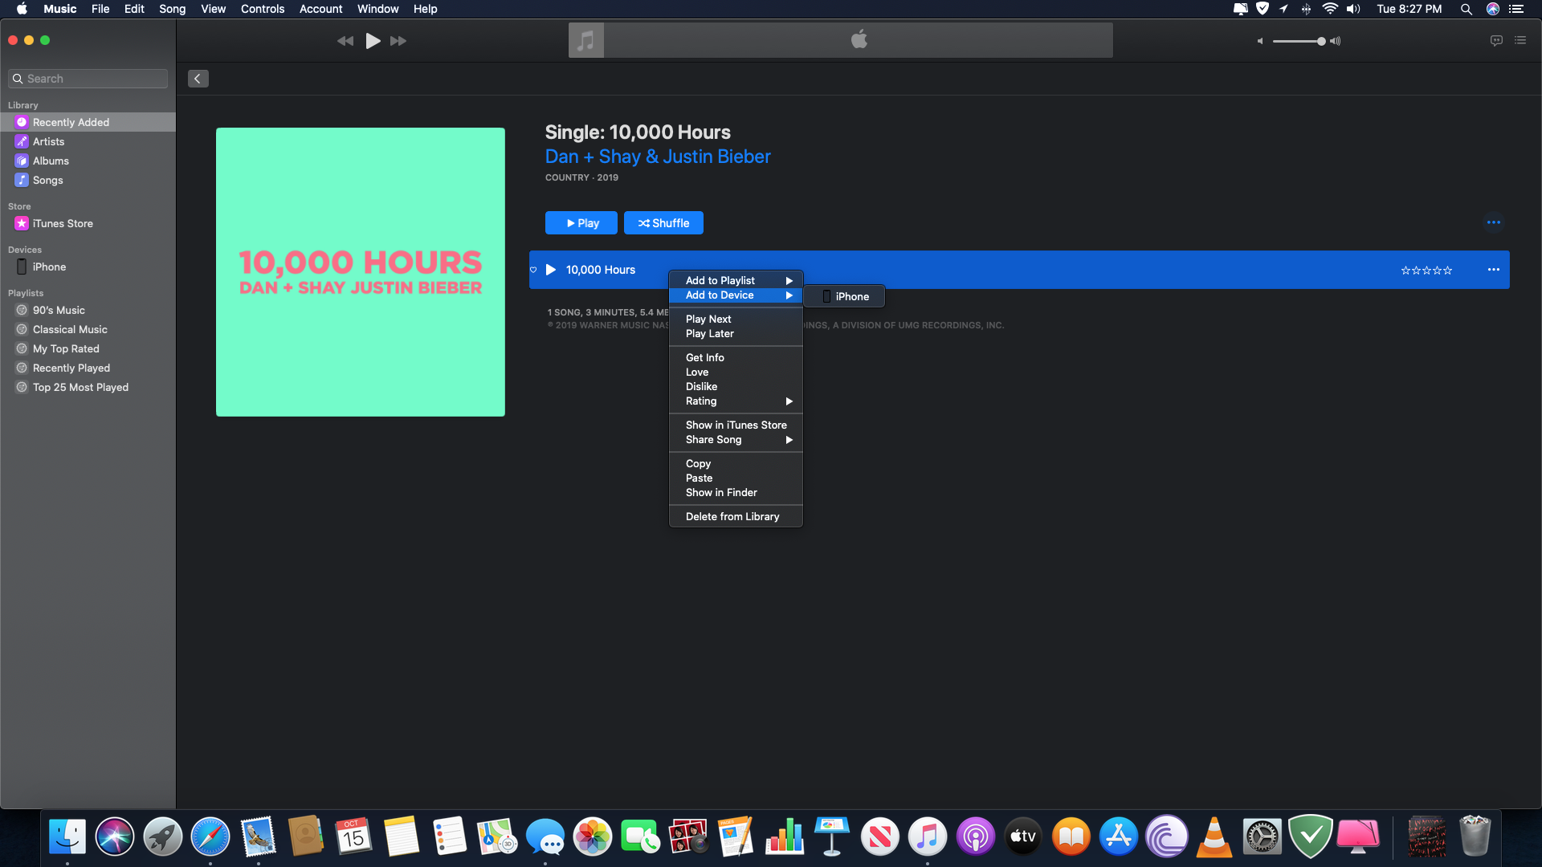Open the Classical Music playlist

click(88, 329)
